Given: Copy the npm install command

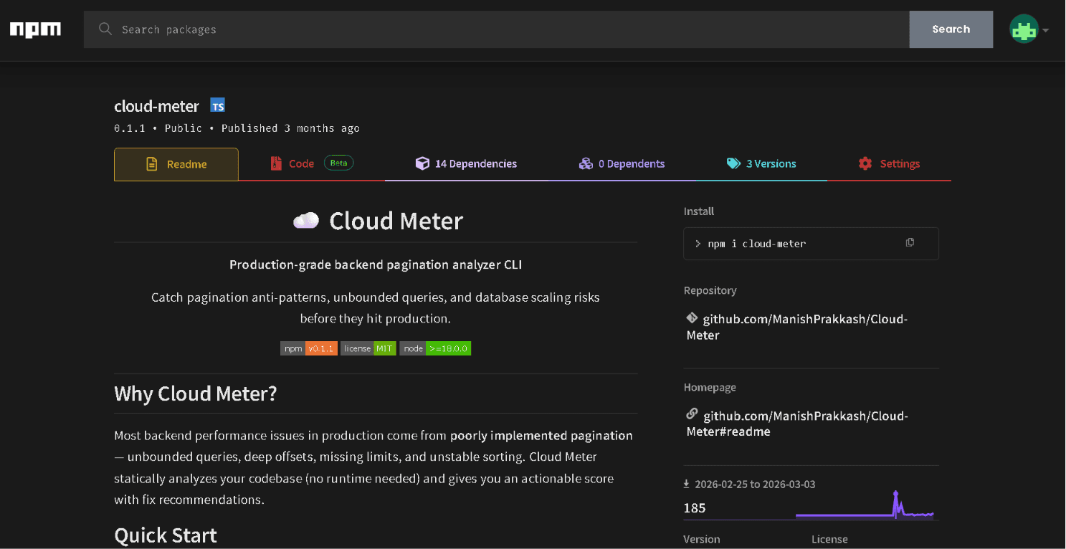Looking at the screenshot, I should (x=910, y=243).
